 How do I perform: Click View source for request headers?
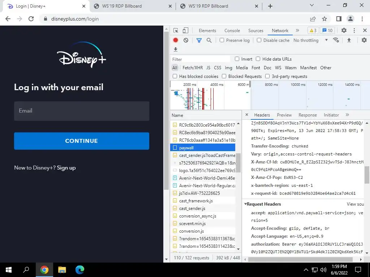pos(355,204)
